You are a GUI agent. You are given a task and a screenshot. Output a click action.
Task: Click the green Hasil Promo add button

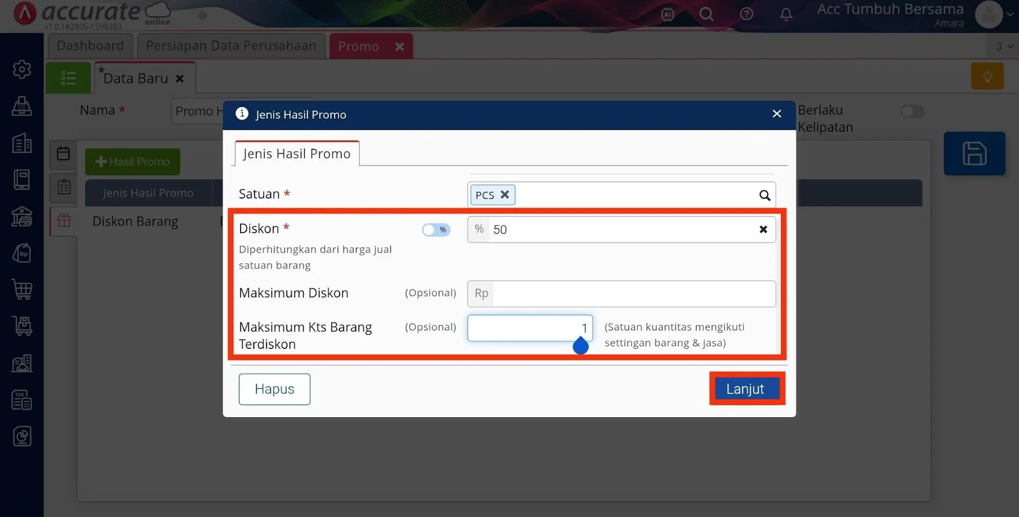[133, 162]
